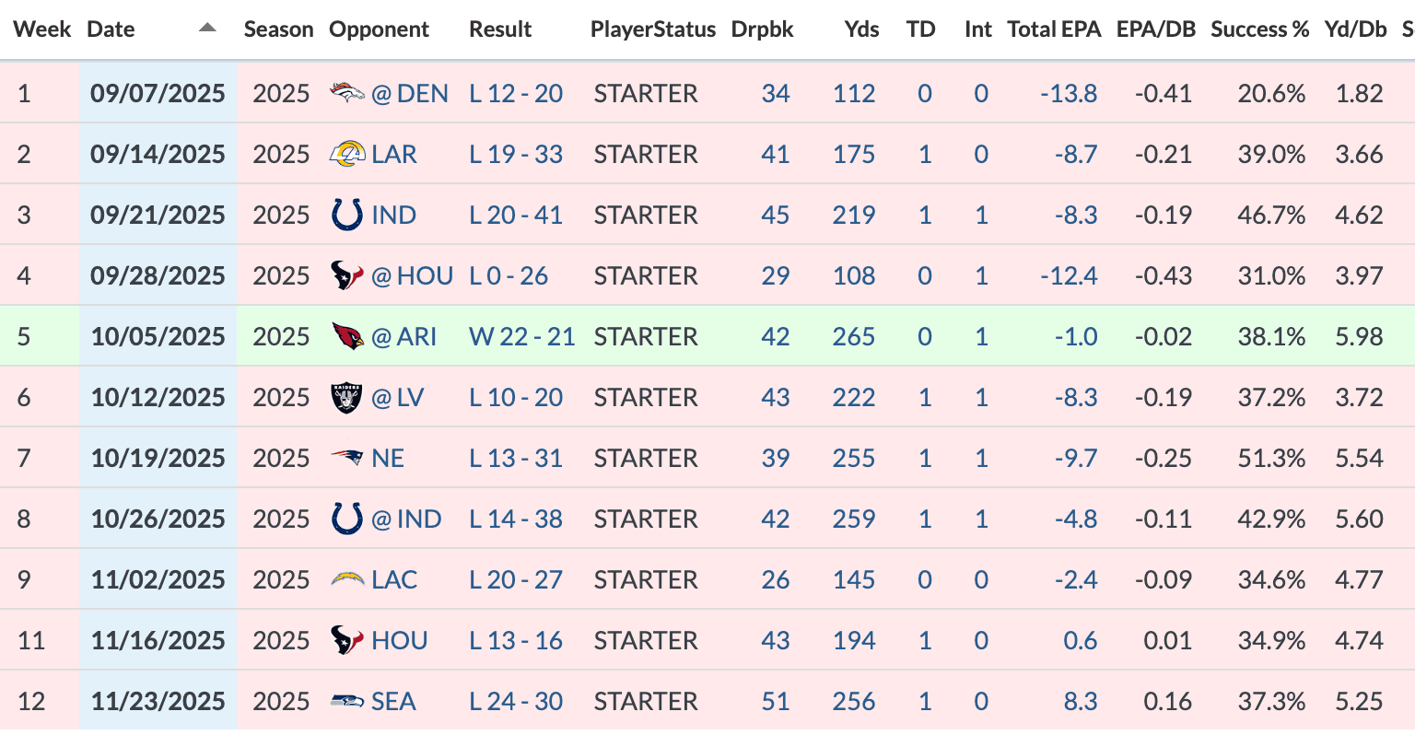The image size is (1415, 735).
Task: Click the Arizona Cardinals logo icon
Action: point(347,336)
